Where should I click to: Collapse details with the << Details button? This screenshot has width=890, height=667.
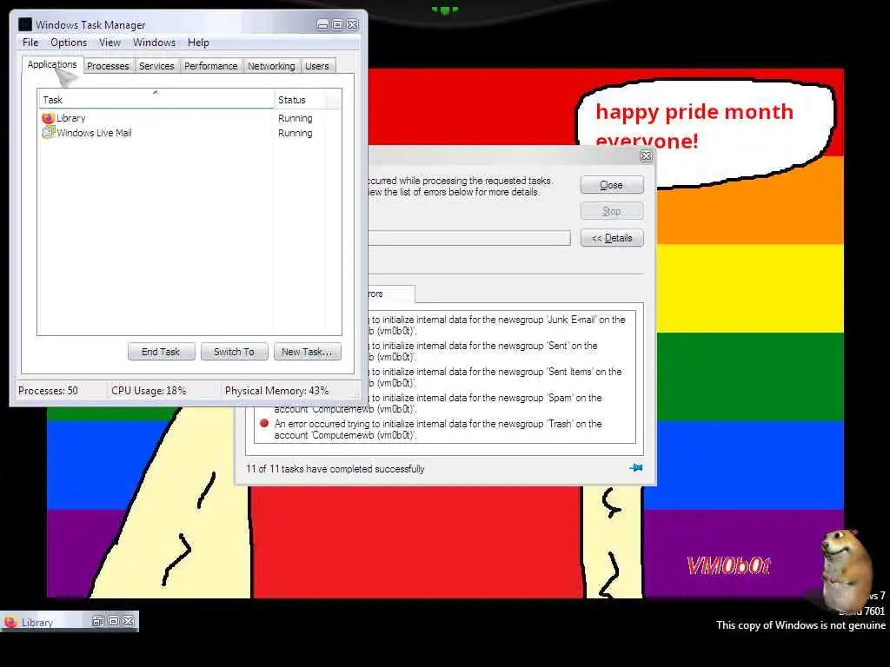611,238
